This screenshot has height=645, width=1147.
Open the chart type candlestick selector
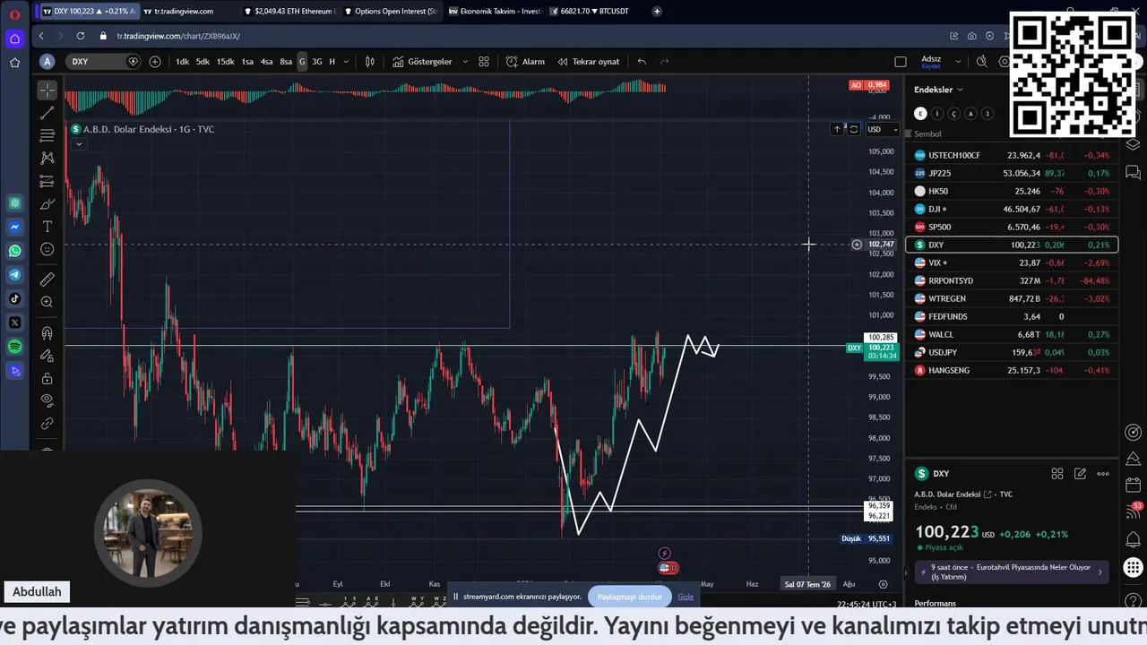click(370, 62)
